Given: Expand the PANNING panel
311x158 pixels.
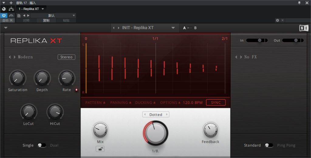Looking at the screenshot, I should (x=121, y=103).
